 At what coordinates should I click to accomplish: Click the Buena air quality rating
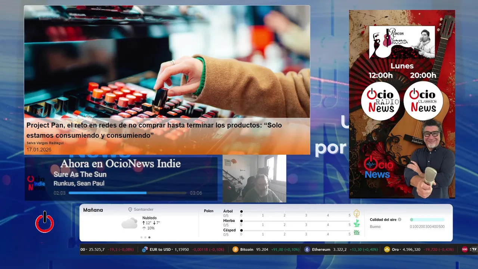click(375, 227)
